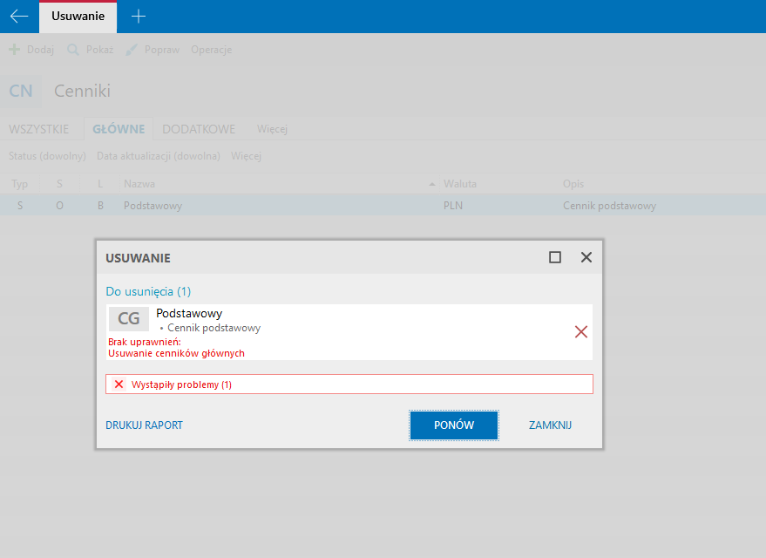Screen dimensions: 766x558
Task: Open Więcej next to DODATKOWE tab
Action: pos(272,129)
